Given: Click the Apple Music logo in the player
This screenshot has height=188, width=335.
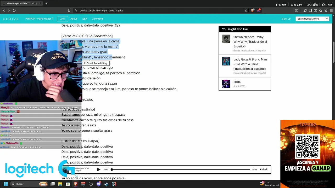Looking at the screenshot, I should 264,169.
